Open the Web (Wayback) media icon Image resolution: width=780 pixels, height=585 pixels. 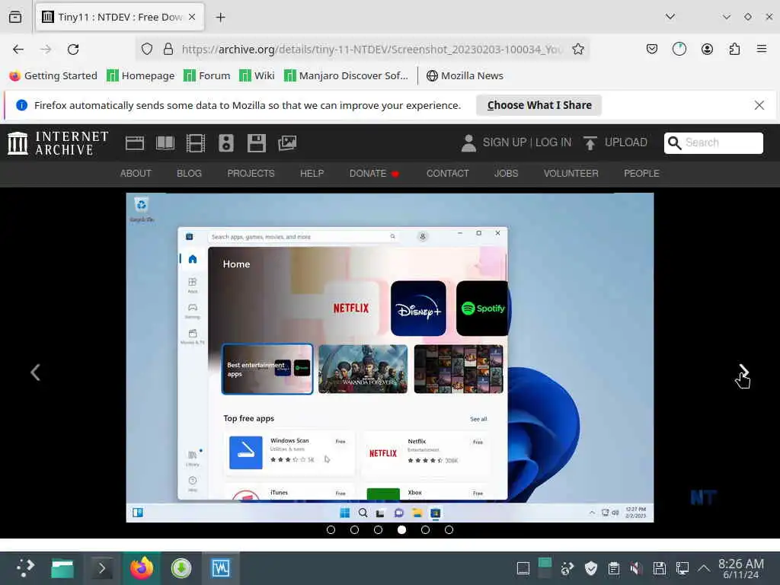click(134, 143)
